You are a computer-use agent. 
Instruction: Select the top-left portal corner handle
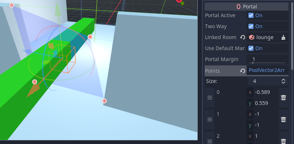point(12,5)
